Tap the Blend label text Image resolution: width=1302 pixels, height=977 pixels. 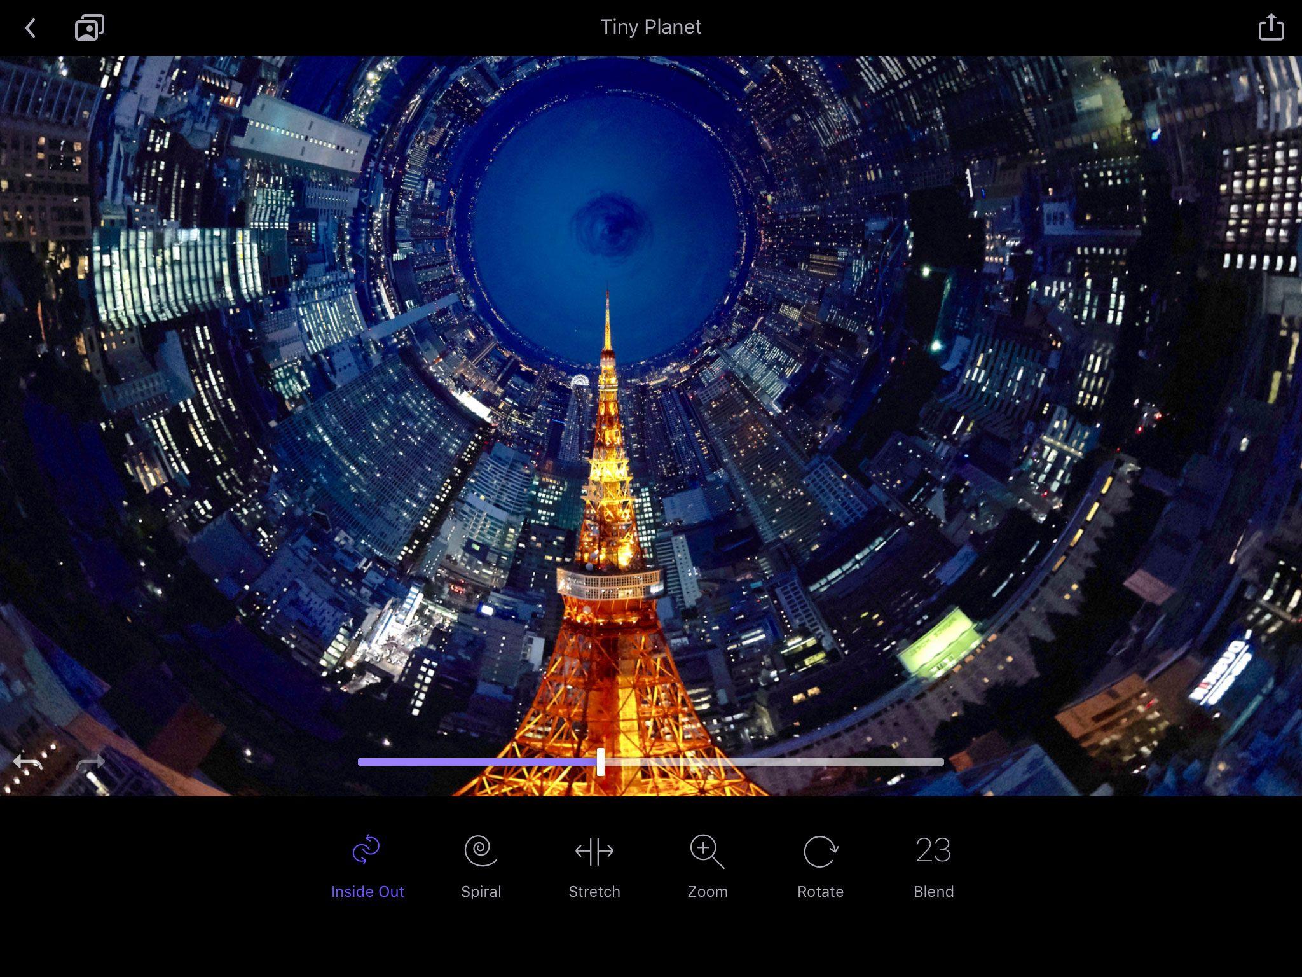point(933,891)
